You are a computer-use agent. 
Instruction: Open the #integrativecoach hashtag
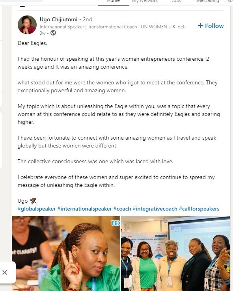click(x=155, y=209)
